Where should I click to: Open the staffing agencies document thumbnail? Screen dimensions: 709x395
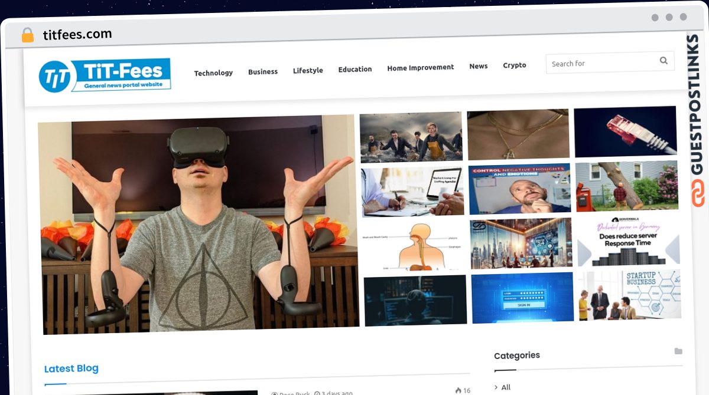point(412,192)
